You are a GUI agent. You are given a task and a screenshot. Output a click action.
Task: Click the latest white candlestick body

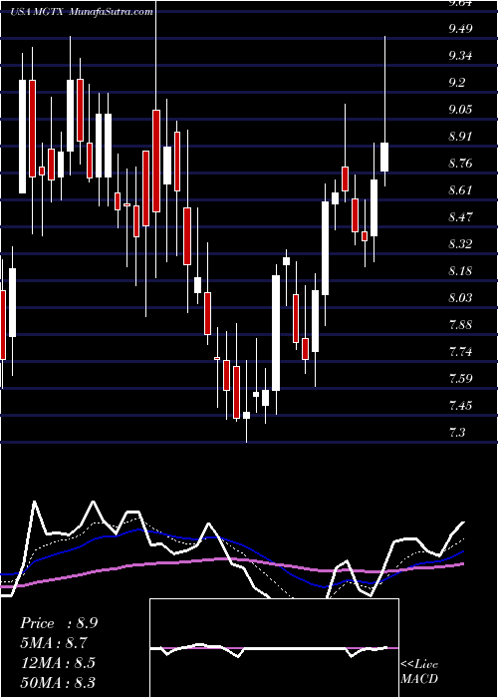click(384, 158)
